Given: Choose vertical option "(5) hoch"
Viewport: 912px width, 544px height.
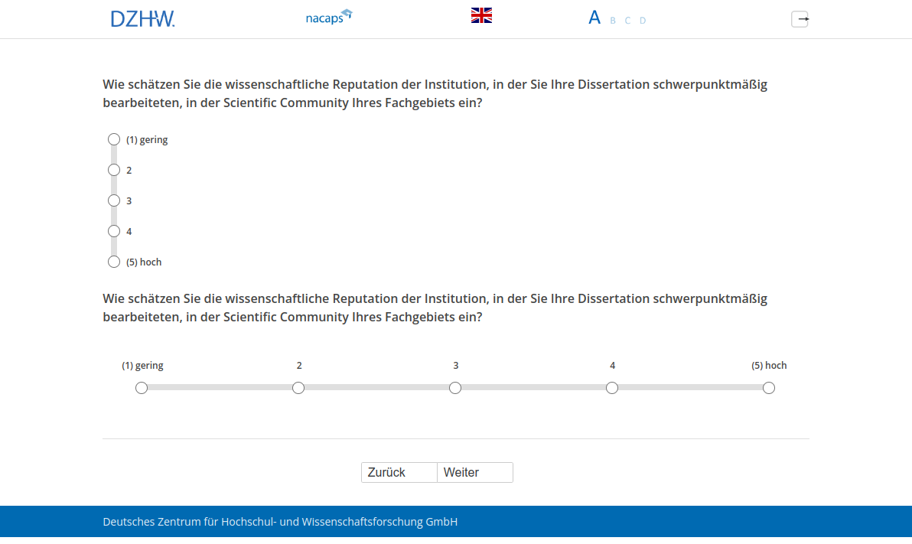Looking at the screenshot, I should point(114,262).
